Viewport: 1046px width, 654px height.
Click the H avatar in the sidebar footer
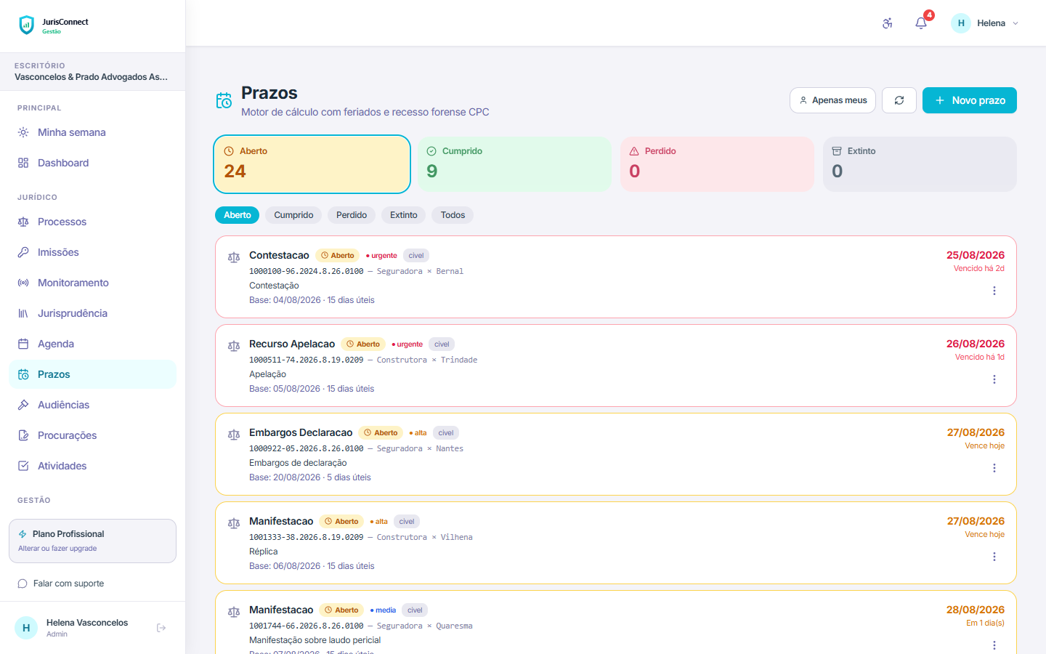tap(26, 628)
